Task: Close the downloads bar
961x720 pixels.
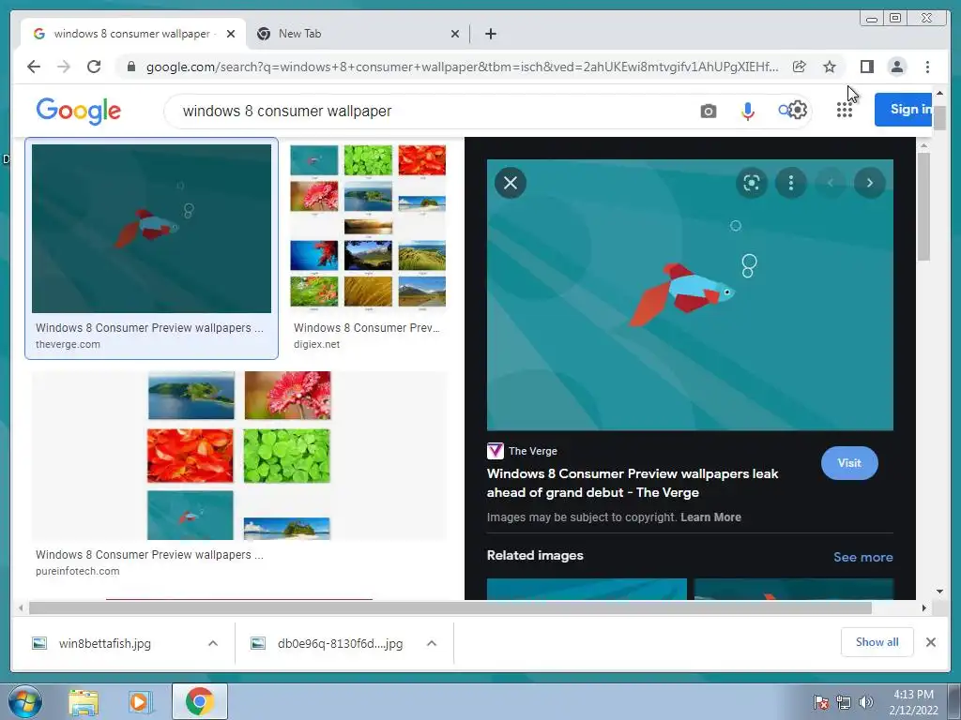Action: [930, 642]
